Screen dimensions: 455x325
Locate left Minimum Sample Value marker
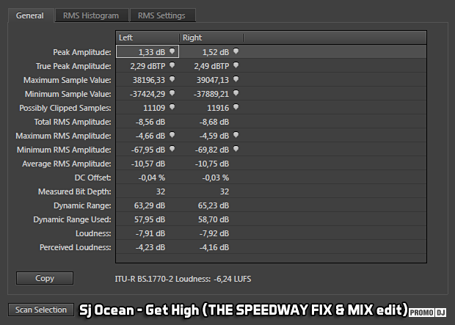(172, 93)
